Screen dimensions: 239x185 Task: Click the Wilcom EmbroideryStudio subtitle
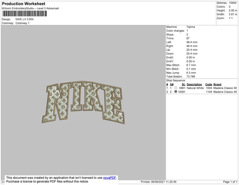click(x=30, y=8)
